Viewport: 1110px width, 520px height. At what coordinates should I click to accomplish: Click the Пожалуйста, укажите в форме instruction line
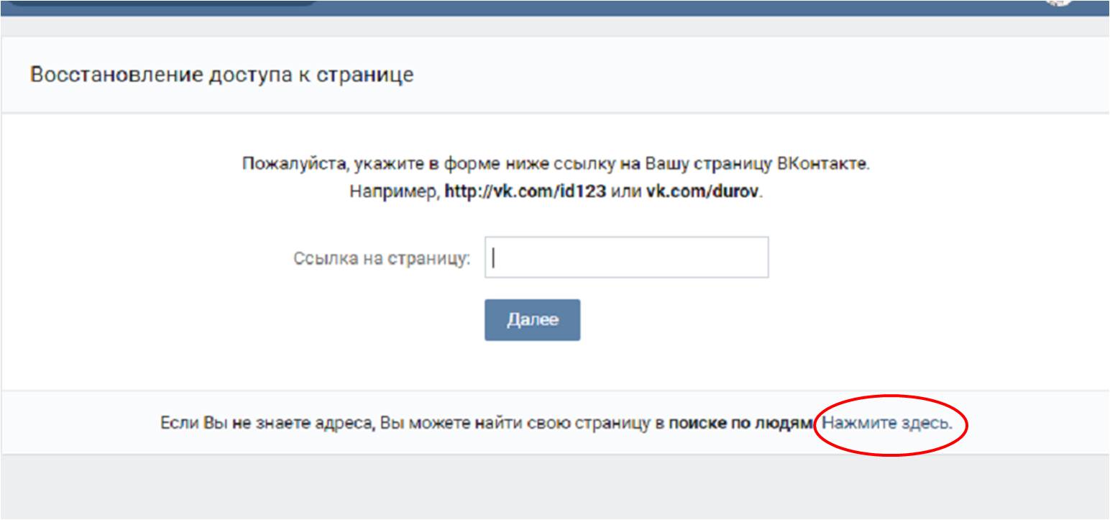(556, 164)
